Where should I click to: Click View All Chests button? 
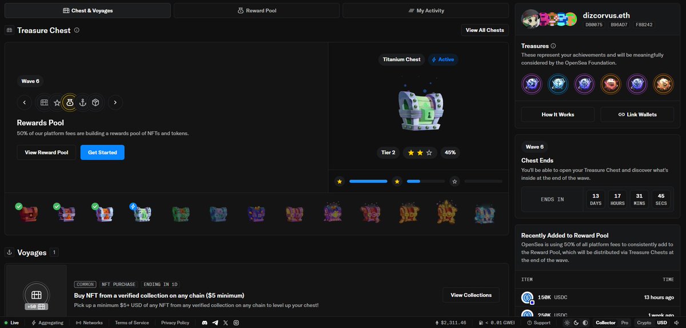(485, 30)
